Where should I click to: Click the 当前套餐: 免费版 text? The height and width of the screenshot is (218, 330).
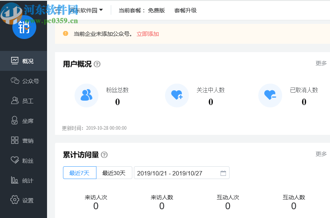pyautogui.click(x=141, y=10)
